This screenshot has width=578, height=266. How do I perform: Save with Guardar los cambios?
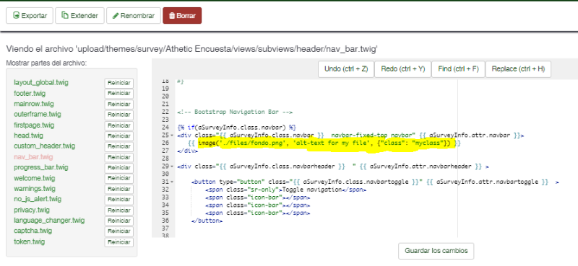tap(436, 251)
